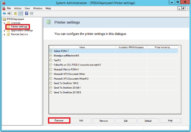Click printer icon next to FollowMe row

(51, 65)
